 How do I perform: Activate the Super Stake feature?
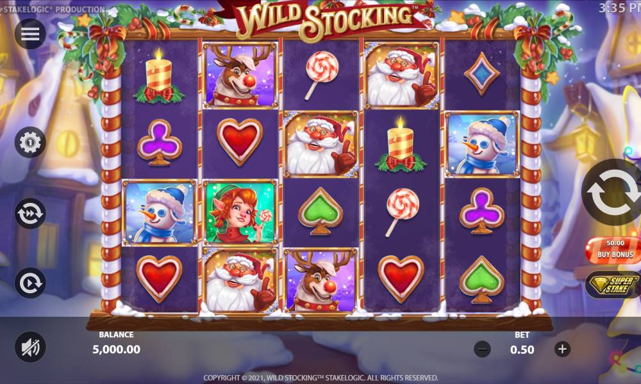click(613, 284)
